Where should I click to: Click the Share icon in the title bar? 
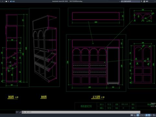11,1
